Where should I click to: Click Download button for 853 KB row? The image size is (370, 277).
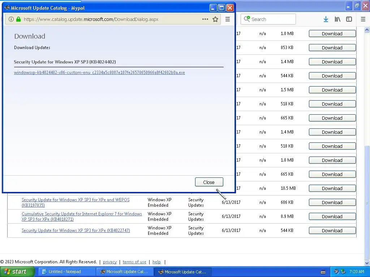tap(332, 48)
